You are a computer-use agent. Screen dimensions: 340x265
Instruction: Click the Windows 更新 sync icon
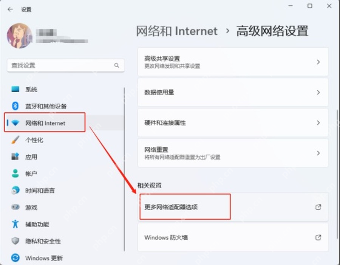pos(15,258)
